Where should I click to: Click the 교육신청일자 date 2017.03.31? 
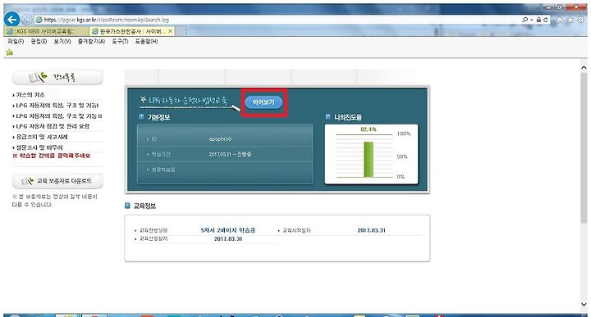[x=228, y=239]
